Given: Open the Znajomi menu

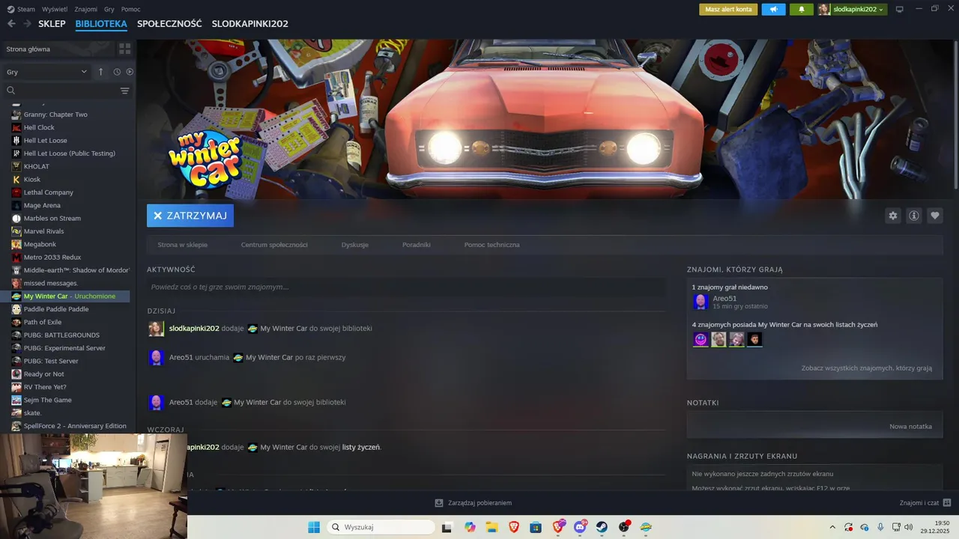Looking at the screenshot, I should point(86,9).
